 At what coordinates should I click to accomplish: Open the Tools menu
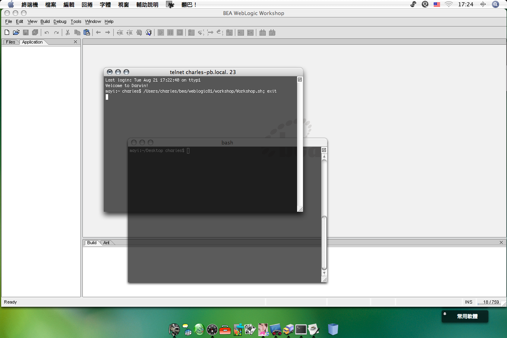[76, 21]
